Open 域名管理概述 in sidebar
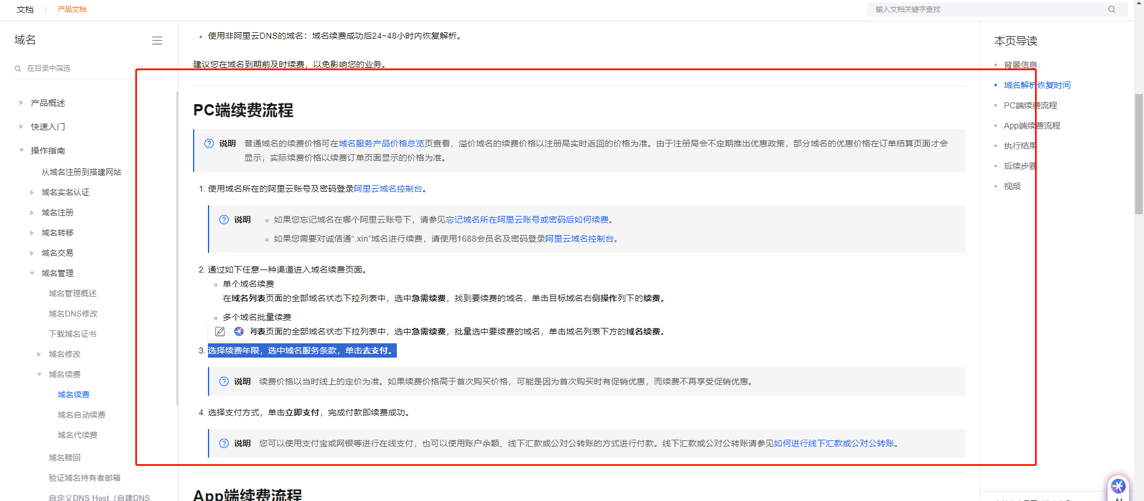This screenshot has height=501, width=1144. (x=73, y=293)
